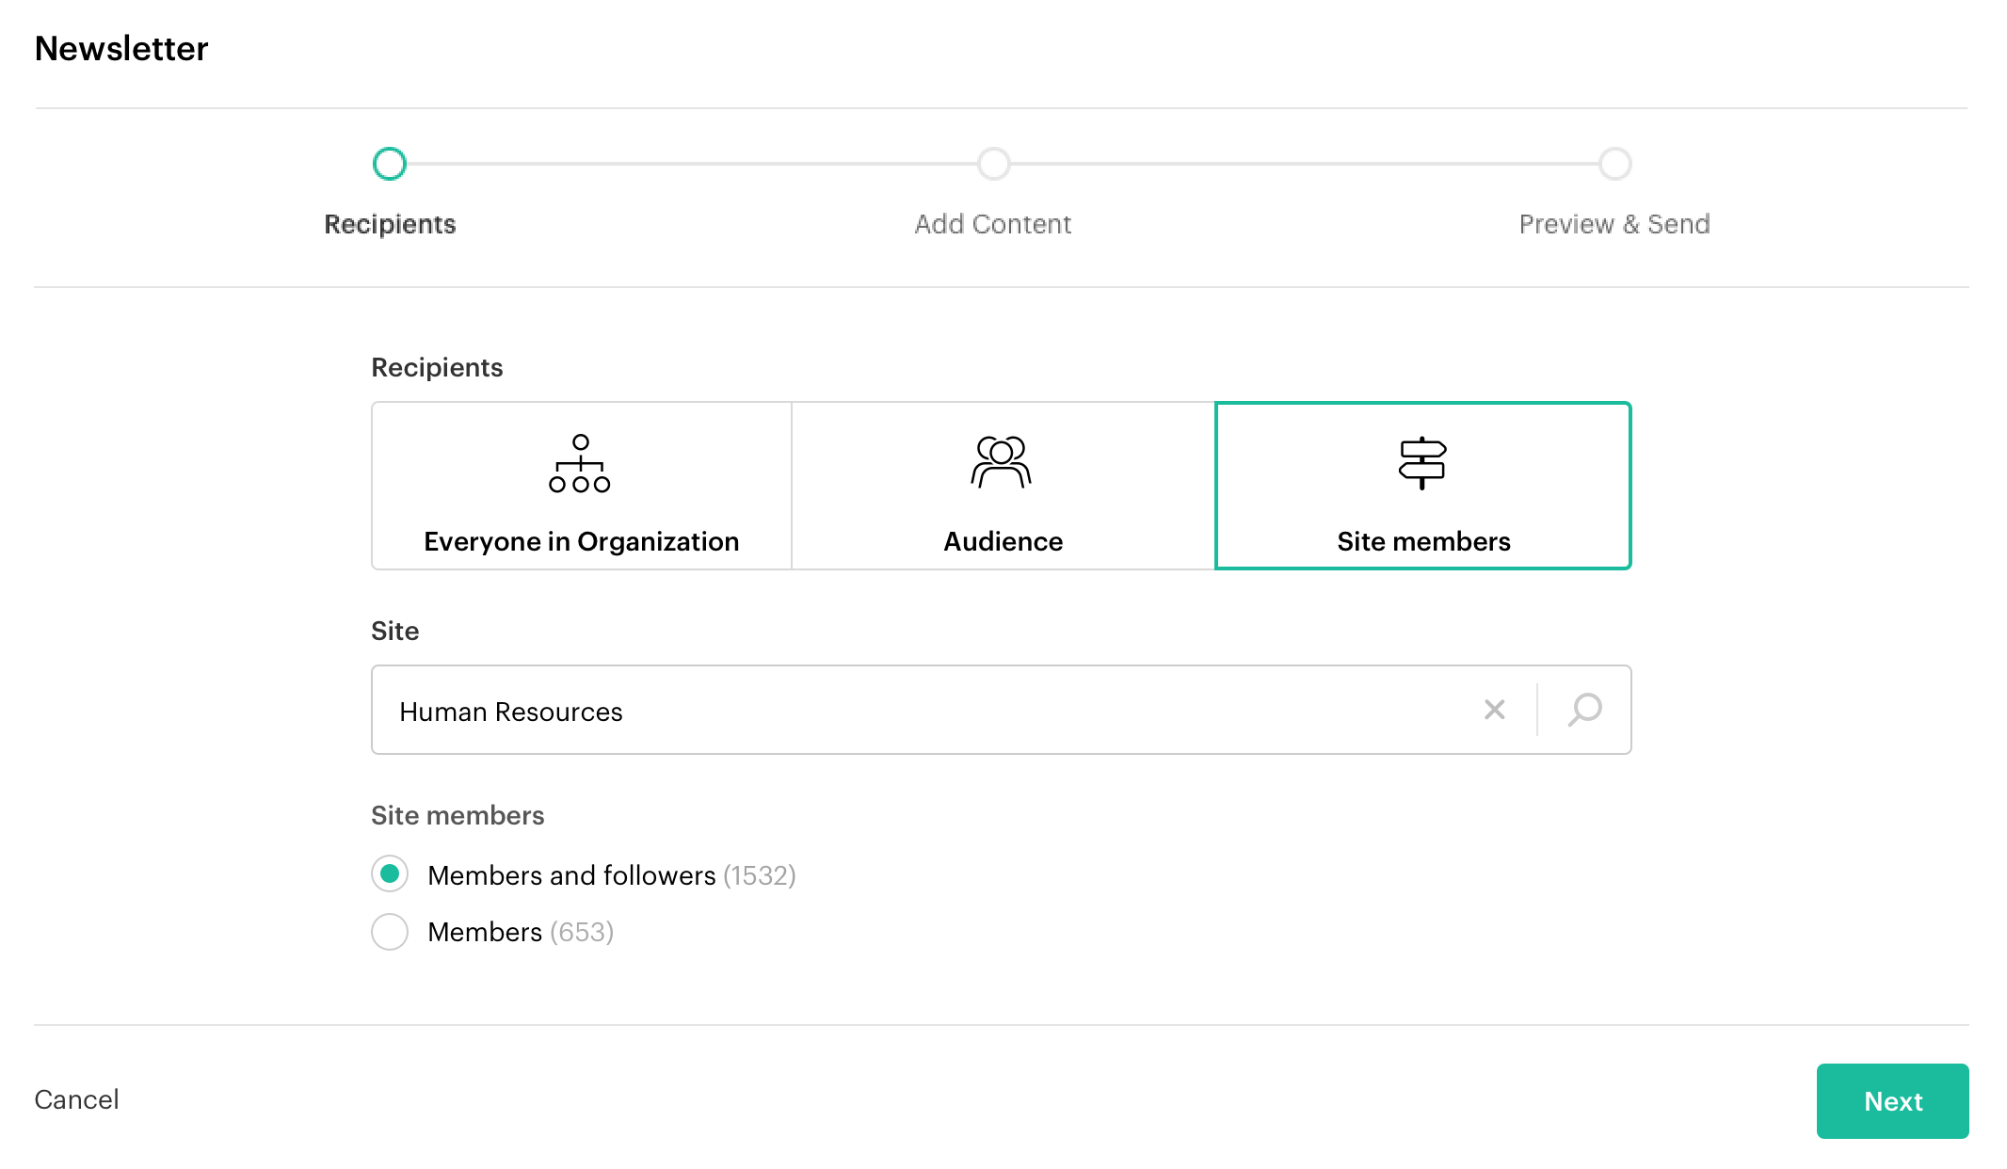Click the Add Content step label
2007x1169 pixels.
click(993, 224)
